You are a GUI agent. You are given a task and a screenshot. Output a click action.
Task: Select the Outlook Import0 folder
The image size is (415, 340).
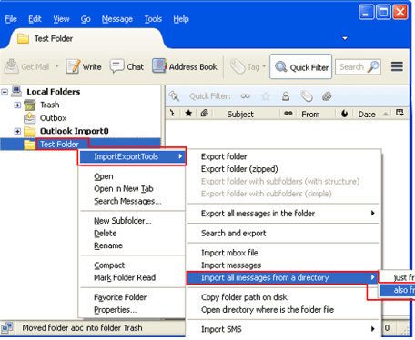pos(75,131)
